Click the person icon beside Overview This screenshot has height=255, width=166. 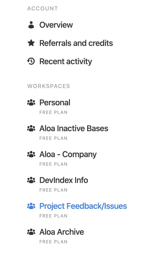[31, 25]
